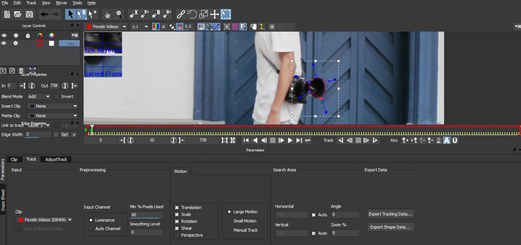Screen dimensions: 521x245
Task: Open the layer controls column options dropdown
Action: coord(75,35)
